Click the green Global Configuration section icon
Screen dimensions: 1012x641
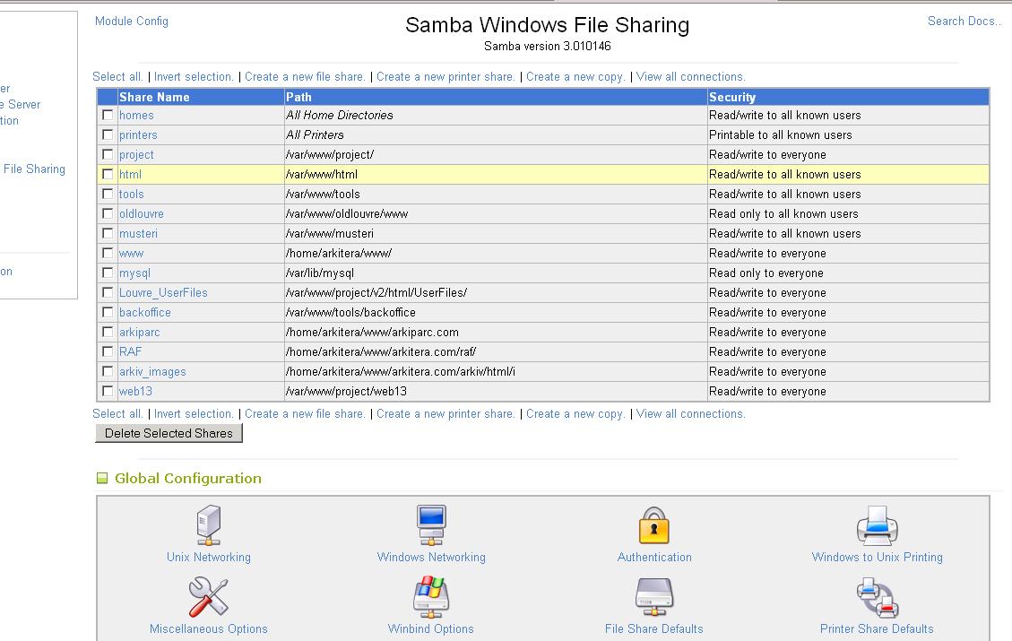[102, 479]
